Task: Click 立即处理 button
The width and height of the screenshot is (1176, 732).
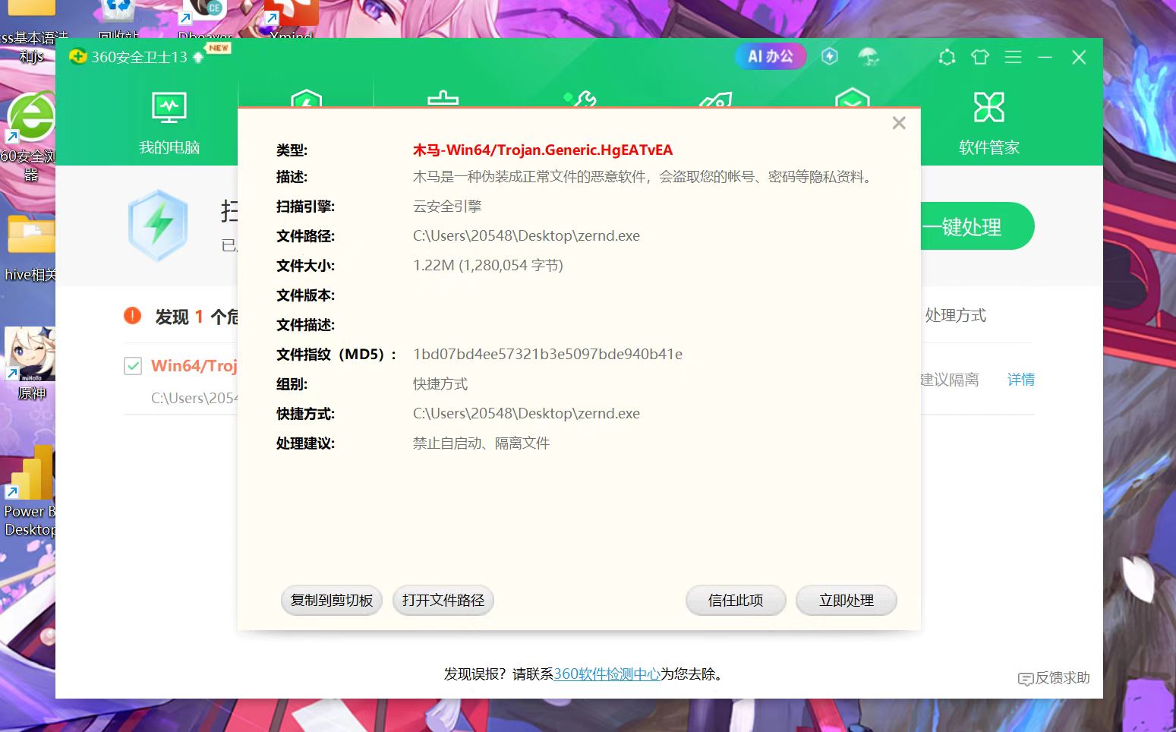Action: pos(847,601)
